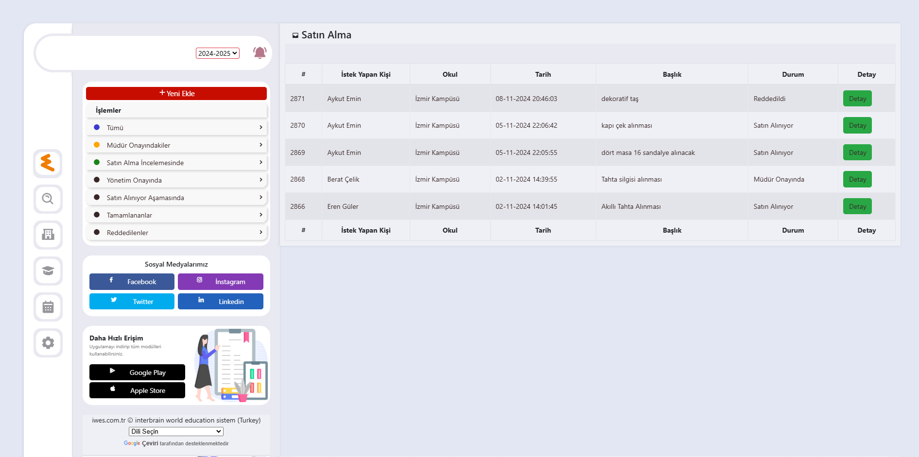Click the top Durum column header
The width and height of the screenshot is (919, 457).
(793, 74)
